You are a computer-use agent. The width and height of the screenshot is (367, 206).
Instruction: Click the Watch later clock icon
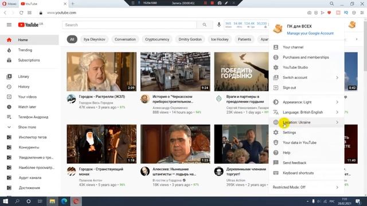[9, 107]
